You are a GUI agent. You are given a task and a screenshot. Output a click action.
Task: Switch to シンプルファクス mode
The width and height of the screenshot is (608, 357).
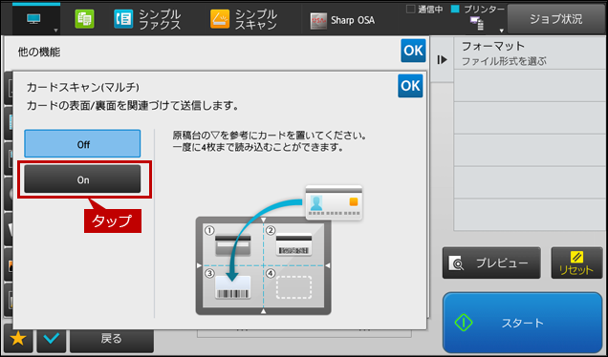(147, 19)
